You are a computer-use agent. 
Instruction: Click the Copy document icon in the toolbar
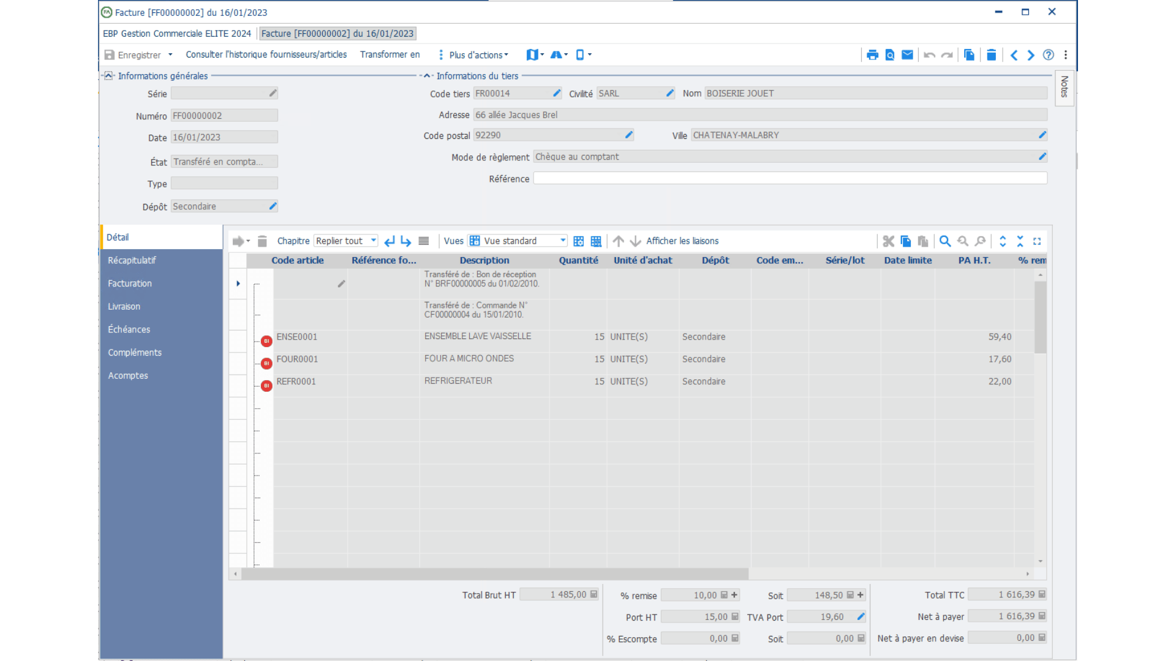coord(969,54)
